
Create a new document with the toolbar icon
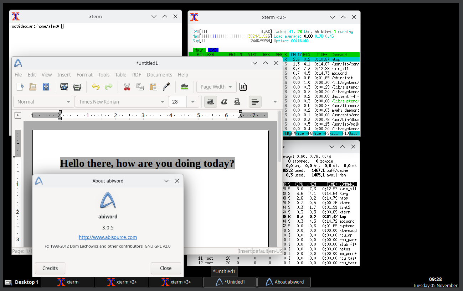coord(20,87)
